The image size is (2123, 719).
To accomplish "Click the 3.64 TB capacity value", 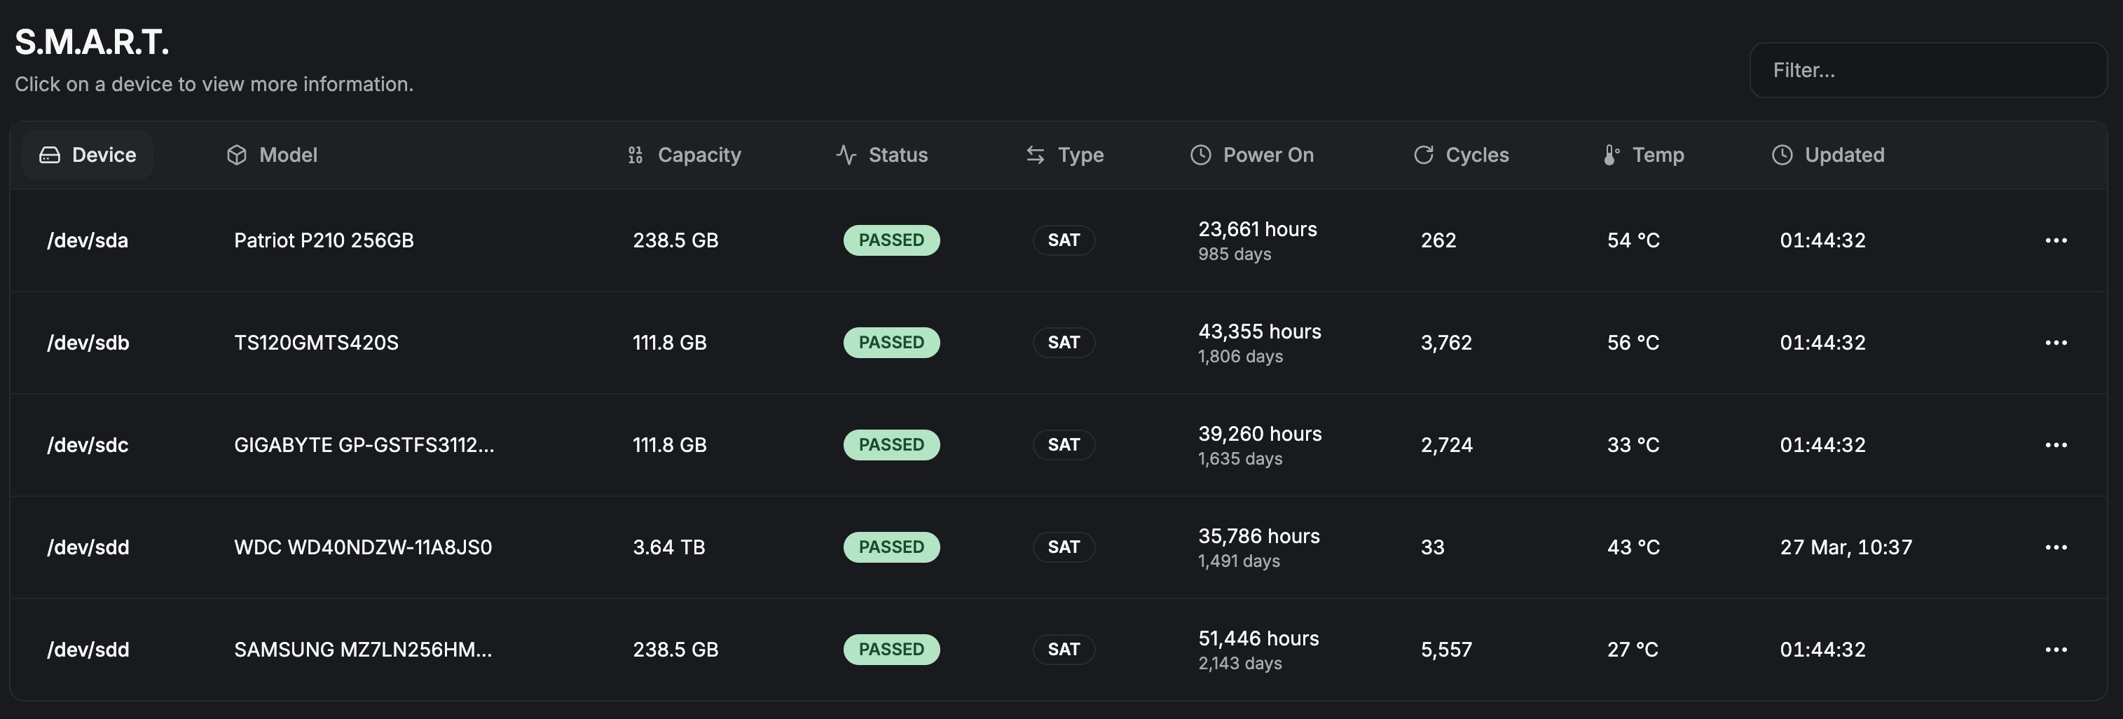I will [x=669, y=547].
